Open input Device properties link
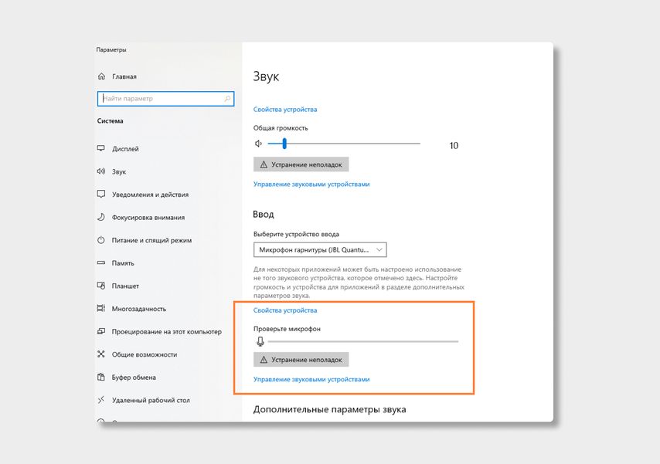 (285, 310)
